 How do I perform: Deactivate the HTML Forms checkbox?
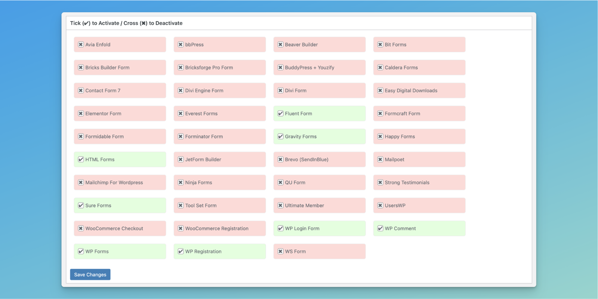[81, 160]
